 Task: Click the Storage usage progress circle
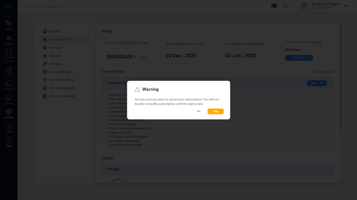click(119, 181)
